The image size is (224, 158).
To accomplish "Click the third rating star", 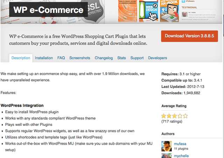I will coord(175,115).
